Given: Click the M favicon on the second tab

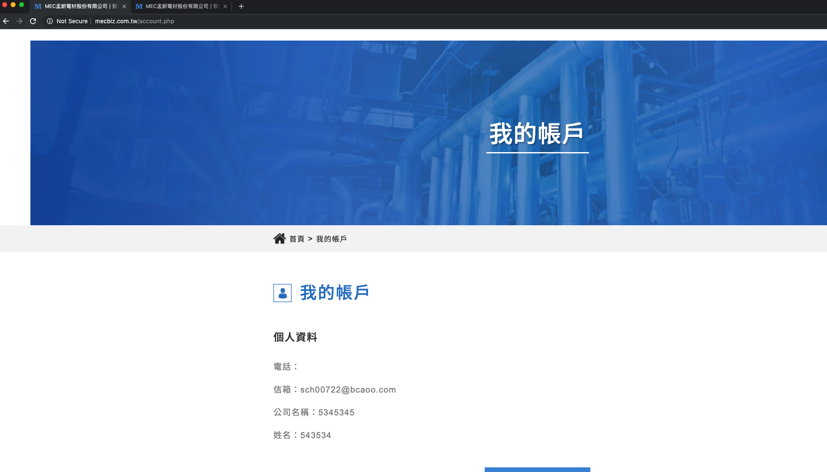Looking at the screenshot, I should point(139,6).
